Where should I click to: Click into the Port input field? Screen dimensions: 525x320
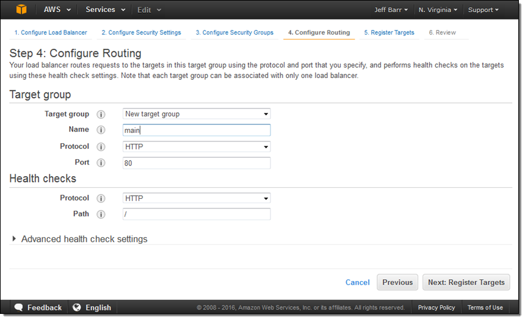coord(196,163)
